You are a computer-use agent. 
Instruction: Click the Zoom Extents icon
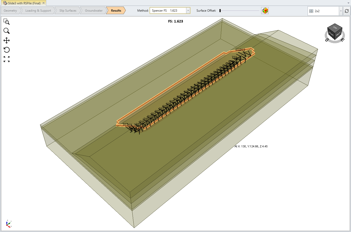coord(7,59)
